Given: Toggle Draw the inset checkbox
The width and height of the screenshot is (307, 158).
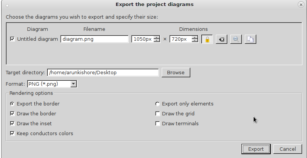Looking at the screenshot, I should tap(12, 124).
